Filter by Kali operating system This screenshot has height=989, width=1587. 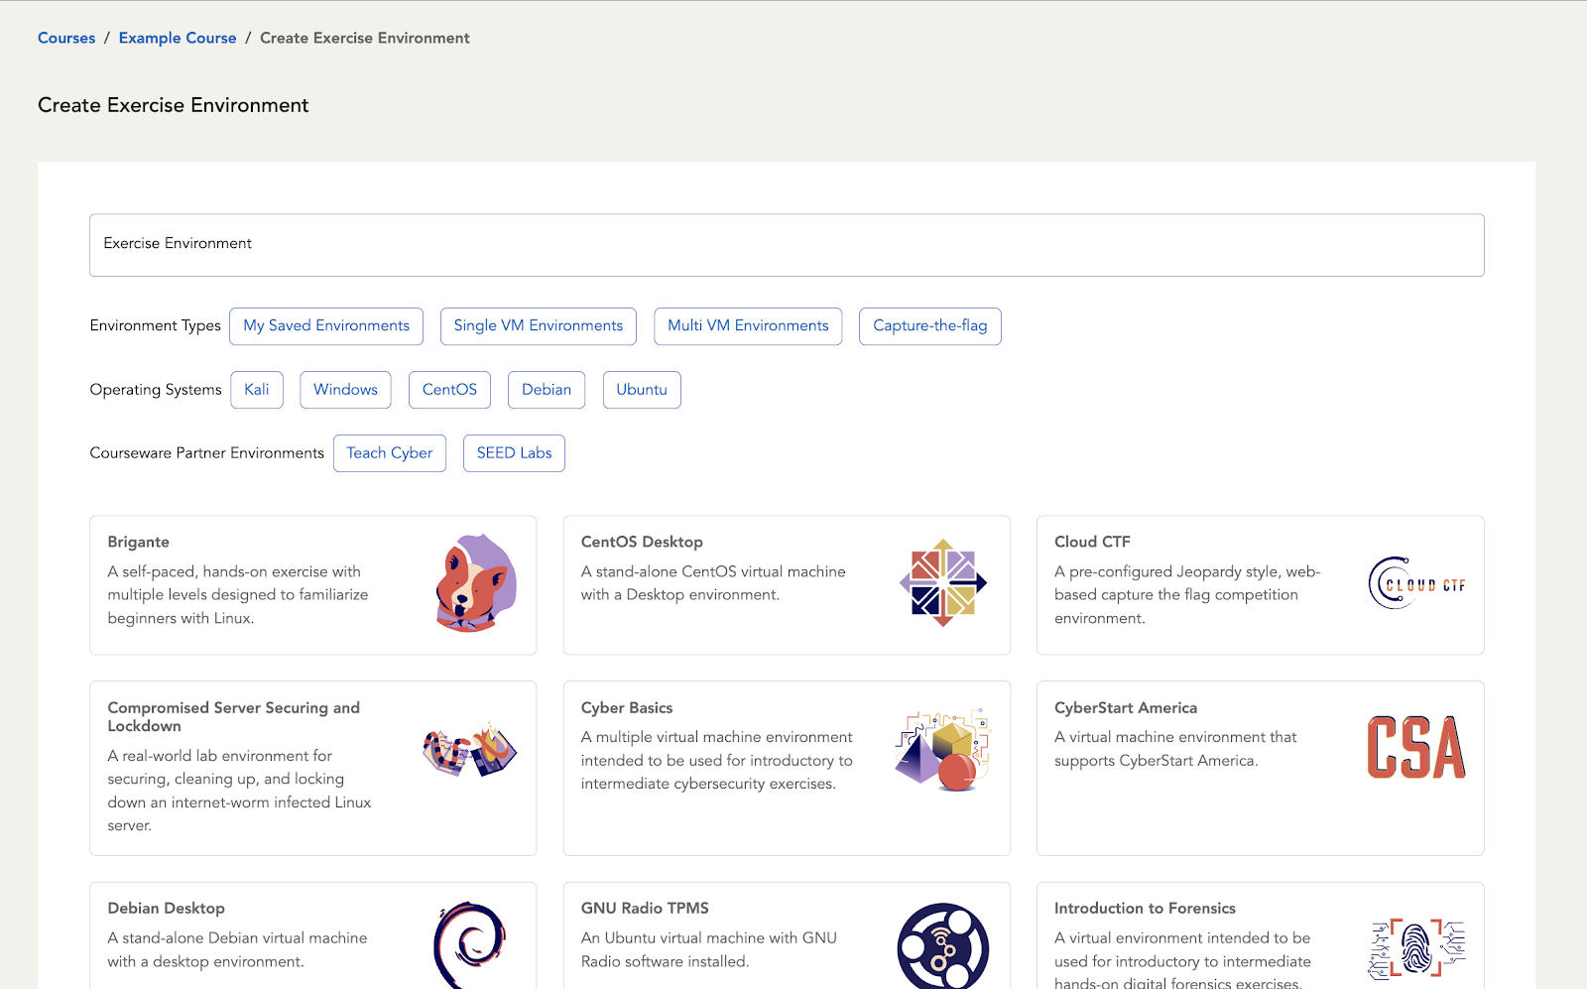257,390
